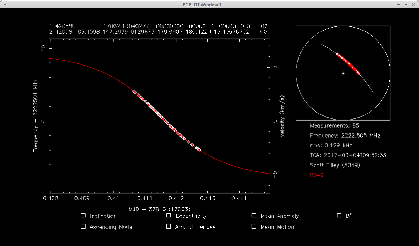Tick the Inclination checkbox
Image resolution: width=419 pixels, height=246 pixels.
[83, 216]
